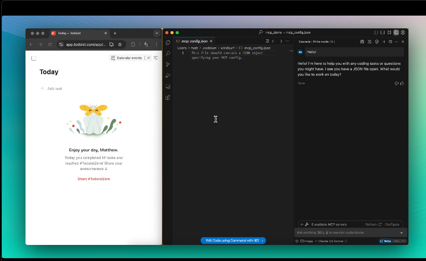Switch Cascade to Chat mode
This screenshot has width=426, height=261.
(396, 241)
